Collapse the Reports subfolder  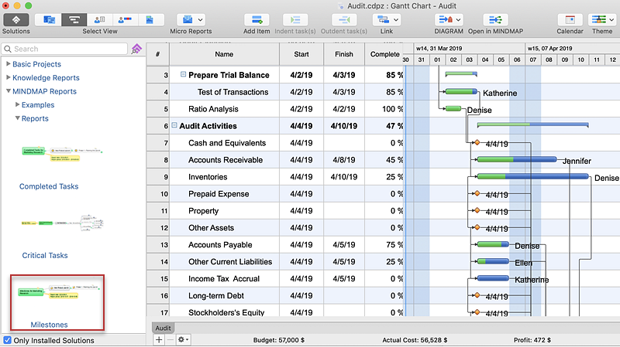(17, 118)
